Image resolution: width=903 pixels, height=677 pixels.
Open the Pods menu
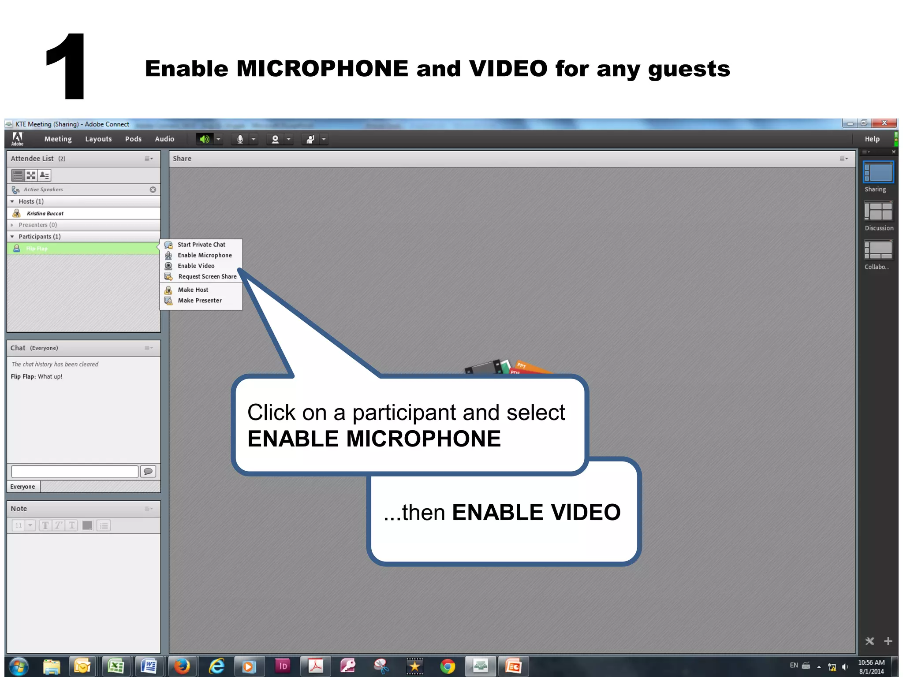(x=133, y=139)
